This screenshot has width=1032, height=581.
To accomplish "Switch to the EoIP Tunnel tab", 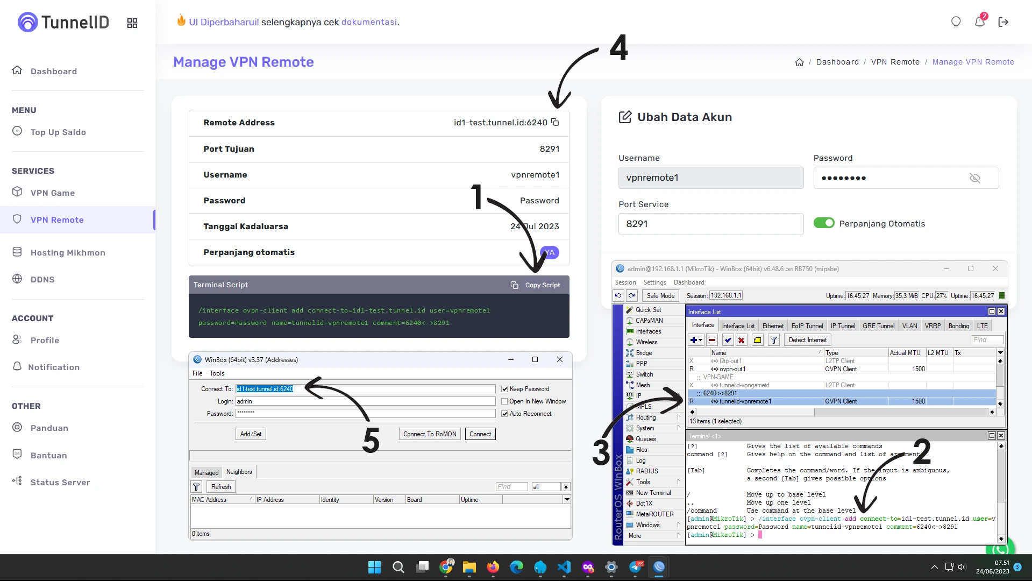I will click(x=807, y=326).
